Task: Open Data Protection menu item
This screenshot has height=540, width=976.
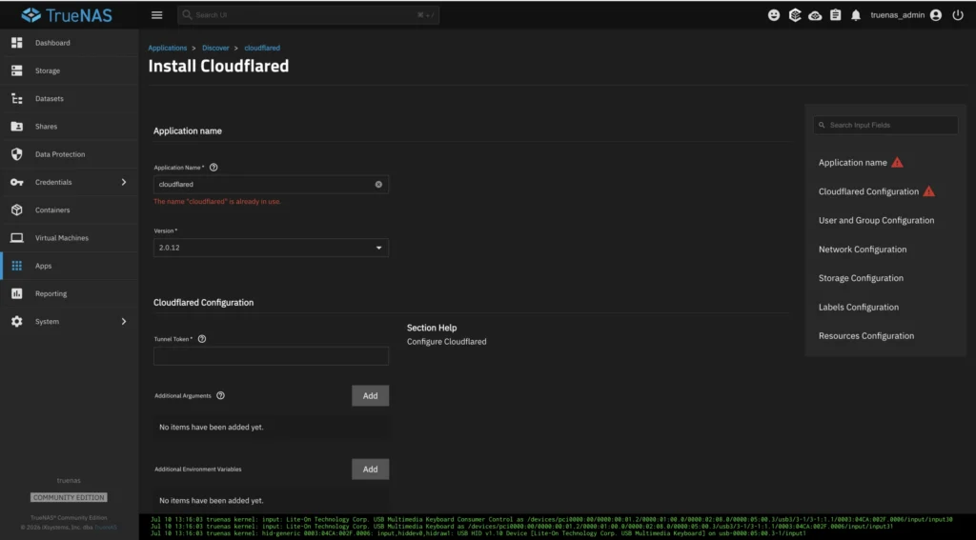Action: pos(69,153)
